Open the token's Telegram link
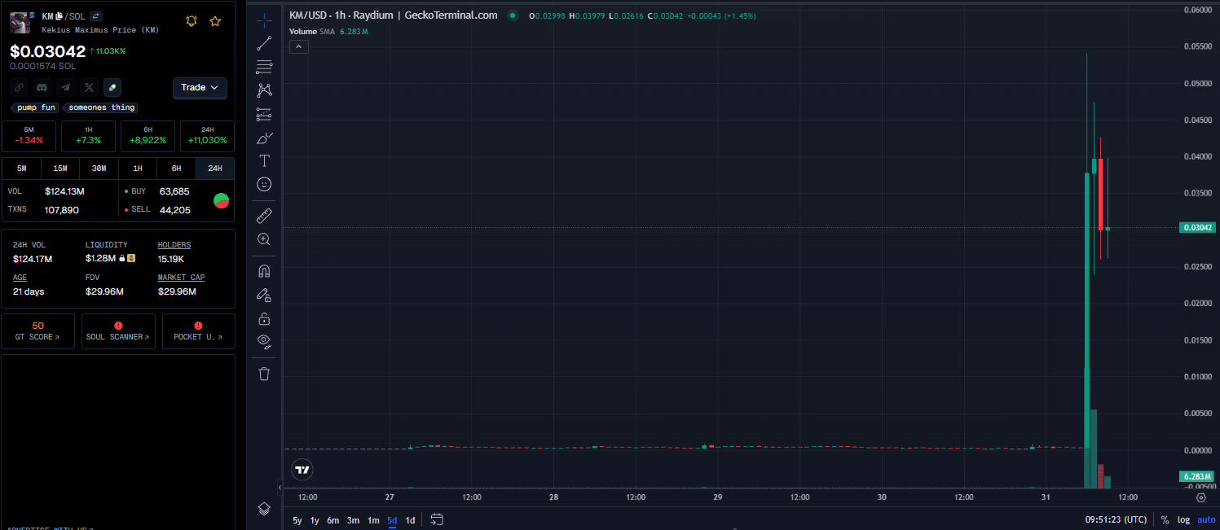Image resolution: width=1220 pixels, height=530 pixels. pyautogui.click(x=65, y=87)
